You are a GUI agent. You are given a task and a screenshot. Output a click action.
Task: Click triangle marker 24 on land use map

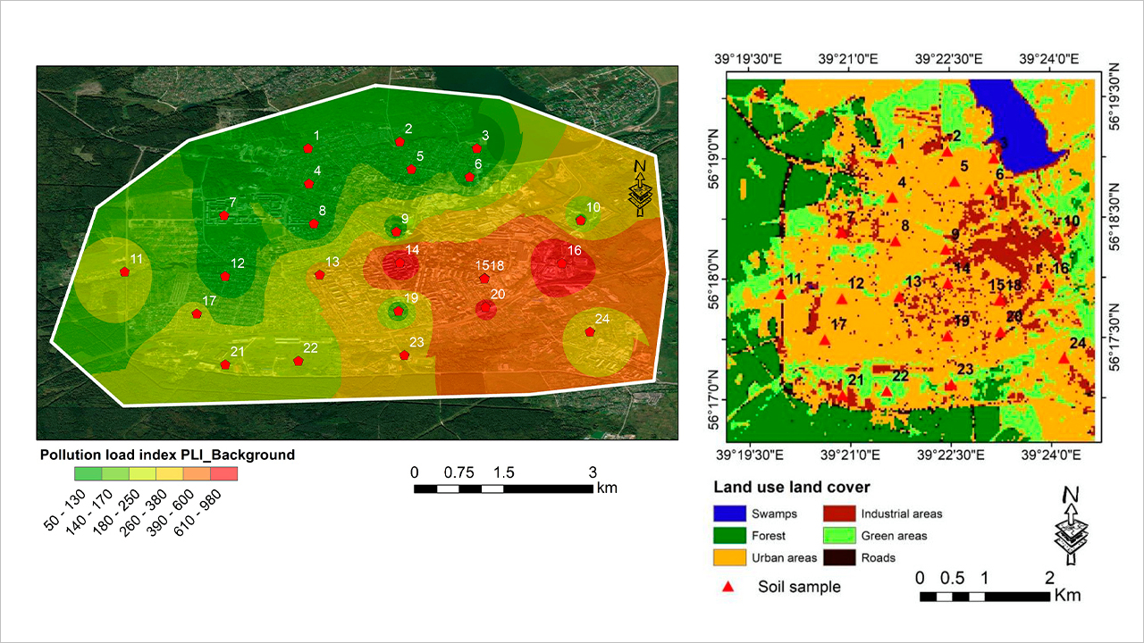tap(1064, 358)
